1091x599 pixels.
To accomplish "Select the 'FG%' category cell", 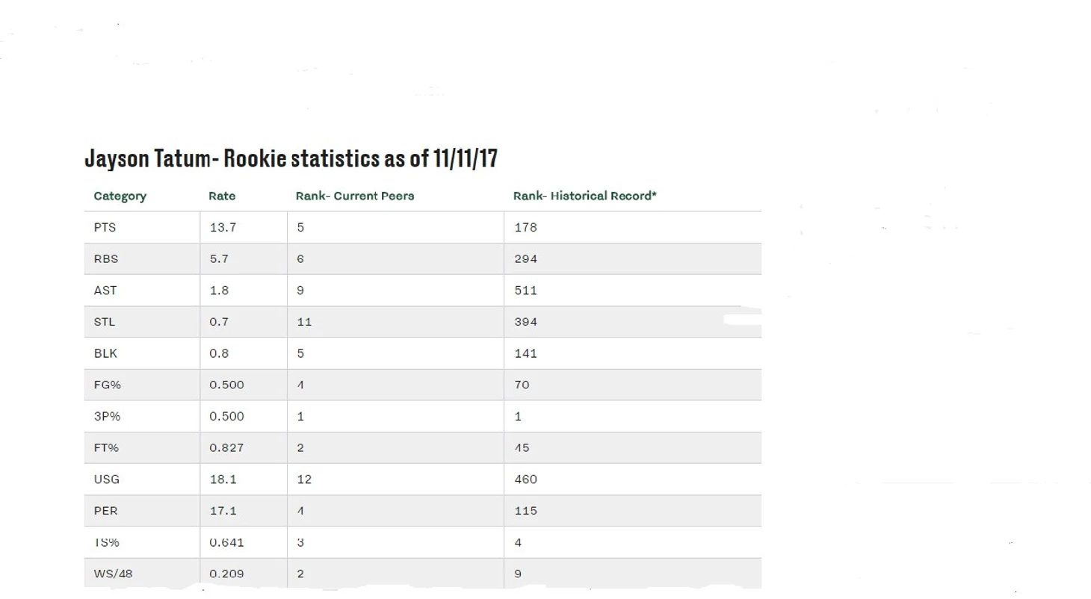I will tap(107, 385).
